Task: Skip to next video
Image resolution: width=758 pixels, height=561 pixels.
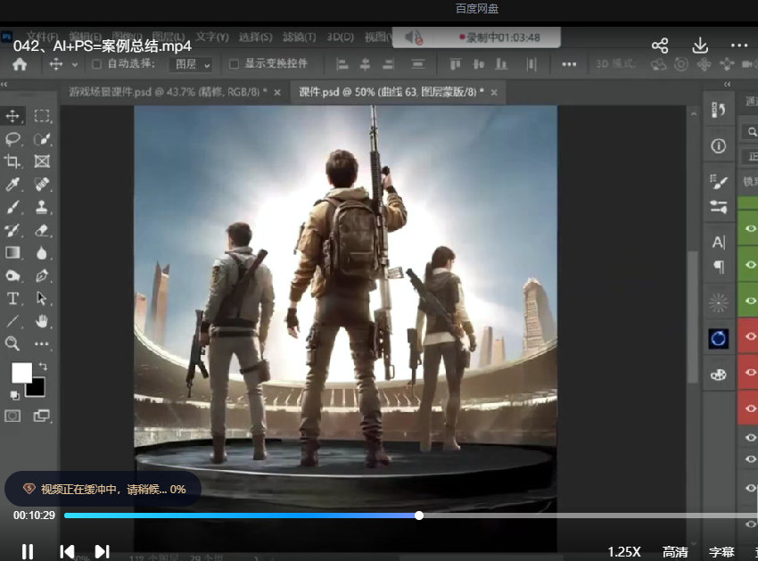Action: point(102,552)
